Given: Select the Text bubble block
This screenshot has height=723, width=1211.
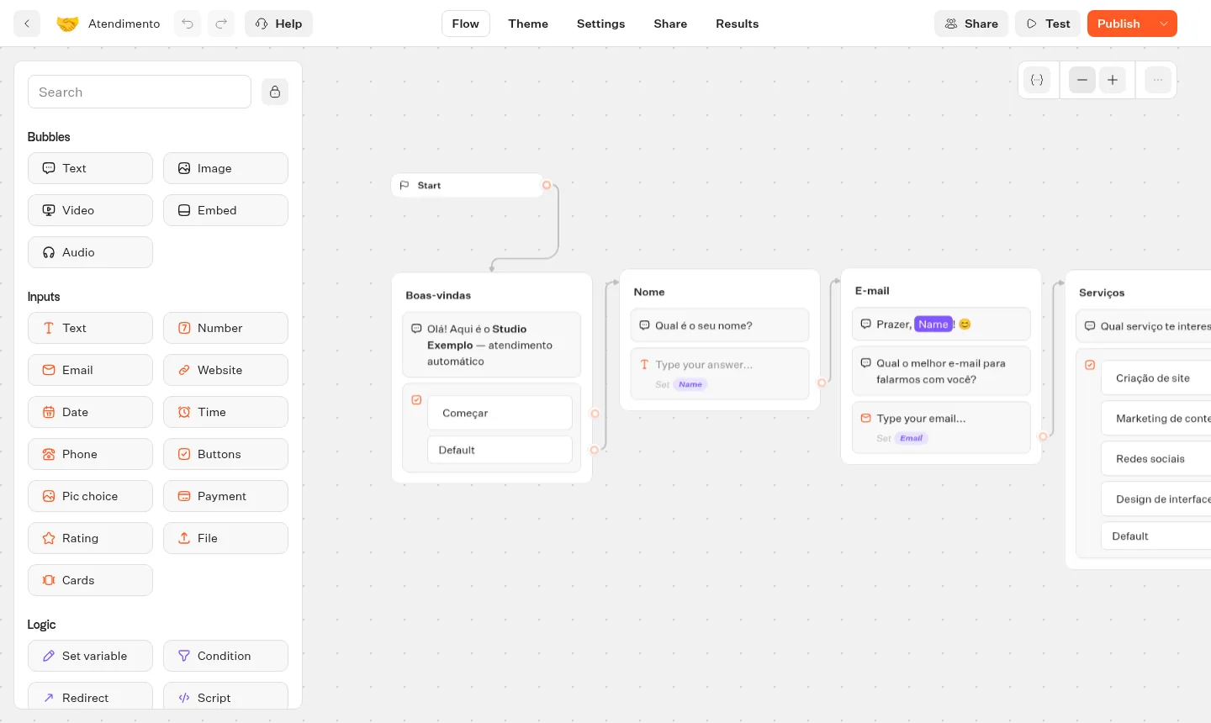Looking at the screenshot, I should pyautogui.click(x=90, y=168).
